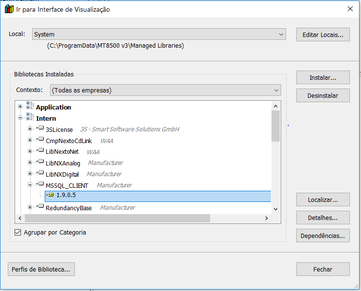
Task: Expand the RedundancyBase library node
Action: pyautogui.click(x=30, y=208)
